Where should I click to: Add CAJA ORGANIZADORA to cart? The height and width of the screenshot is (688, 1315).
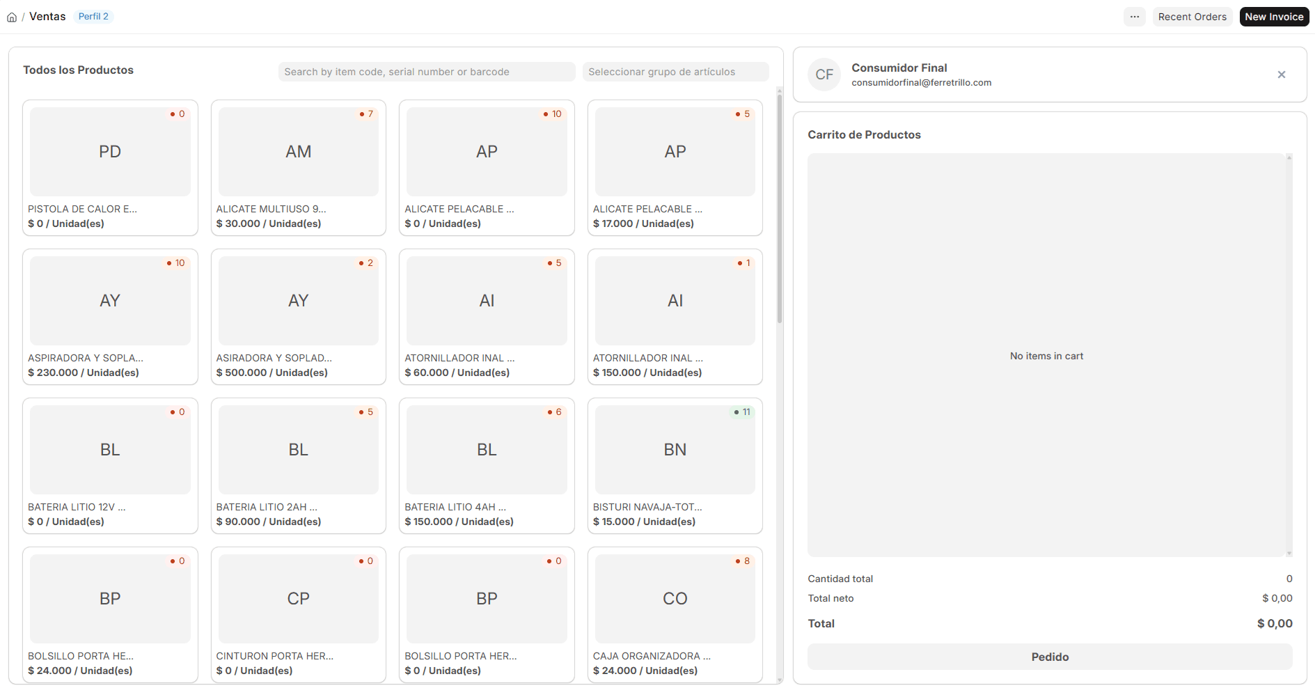coord(675,615)
